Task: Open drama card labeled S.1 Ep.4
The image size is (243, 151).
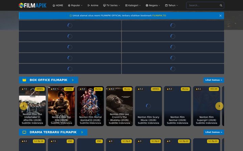Action: click(148, 145)
